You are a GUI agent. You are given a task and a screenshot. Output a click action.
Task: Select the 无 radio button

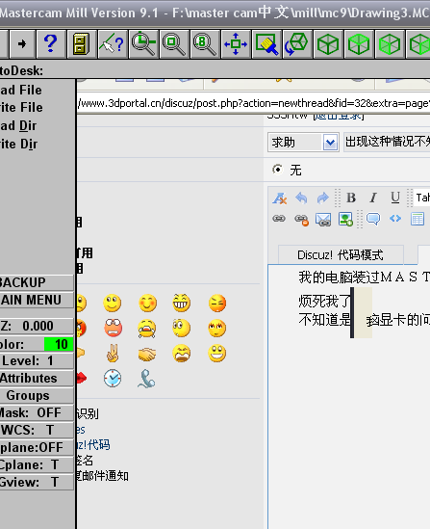click(278, 170)
